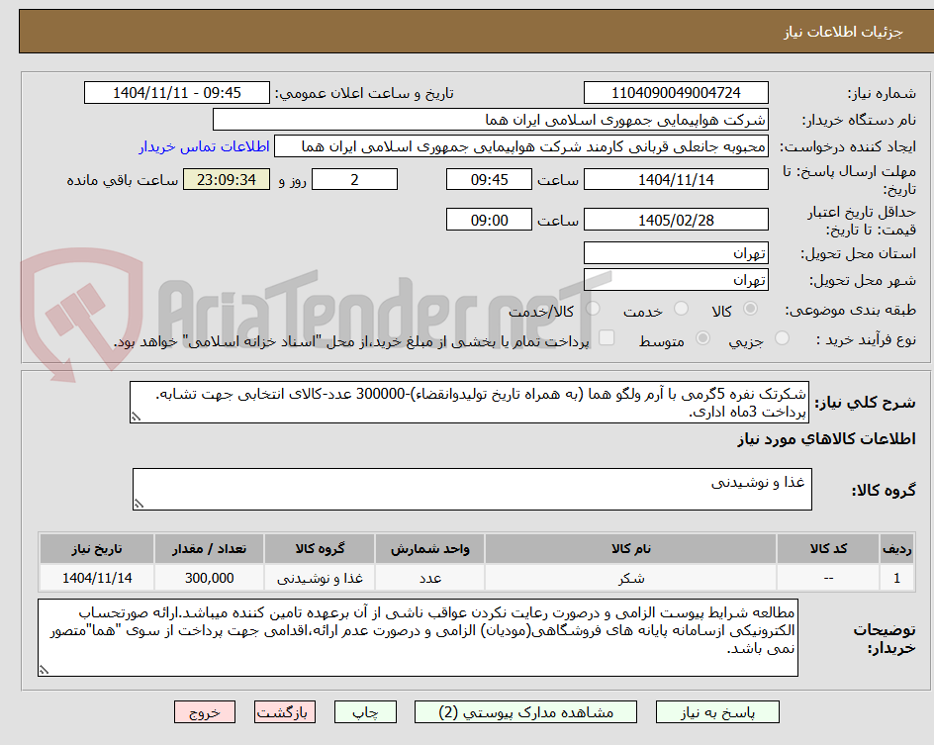934x745 pixels.
Task: Click the نام کالا column header
Action: [631, 548]
